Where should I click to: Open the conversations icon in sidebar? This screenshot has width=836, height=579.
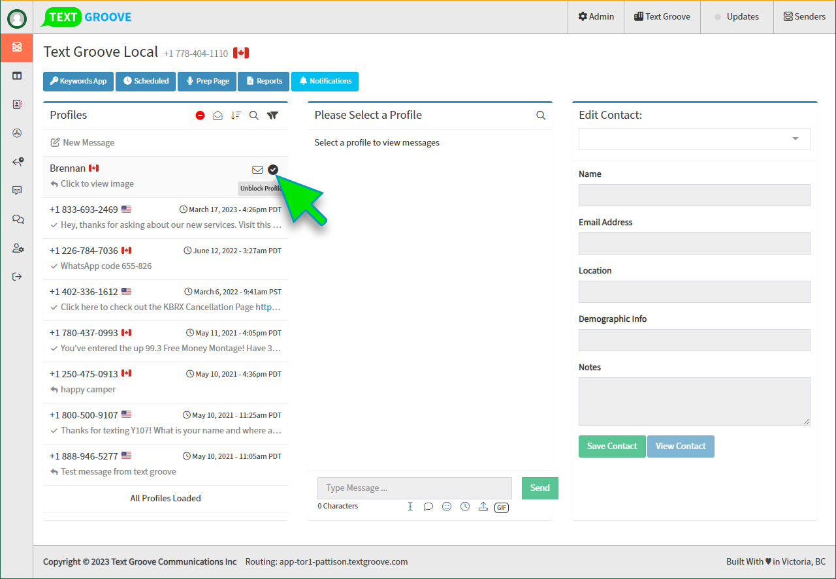pos(18,219)
